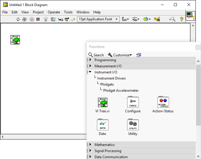
Task: Click the Step Into button
Action: (60, 19)
